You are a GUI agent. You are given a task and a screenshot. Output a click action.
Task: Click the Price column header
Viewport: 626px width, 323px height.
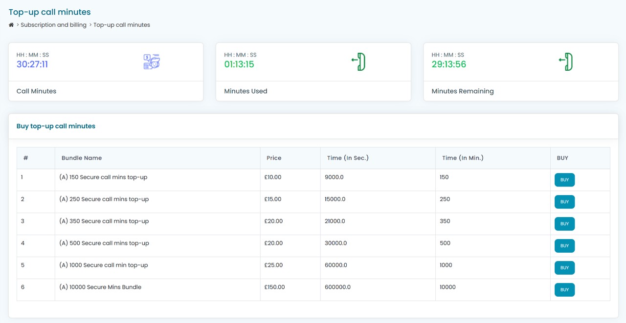tap(274, 158)
